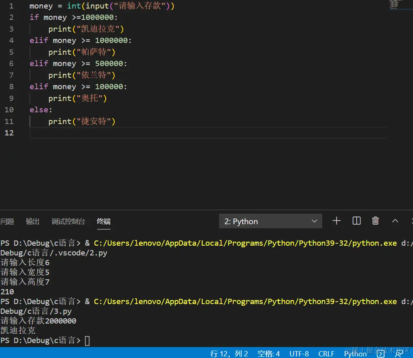
Task: Open the '2: Python' terminal selector dropdown
Action: coord(270,221)
